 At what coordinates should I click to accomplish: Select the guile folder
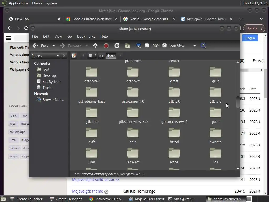click(215, 116)
